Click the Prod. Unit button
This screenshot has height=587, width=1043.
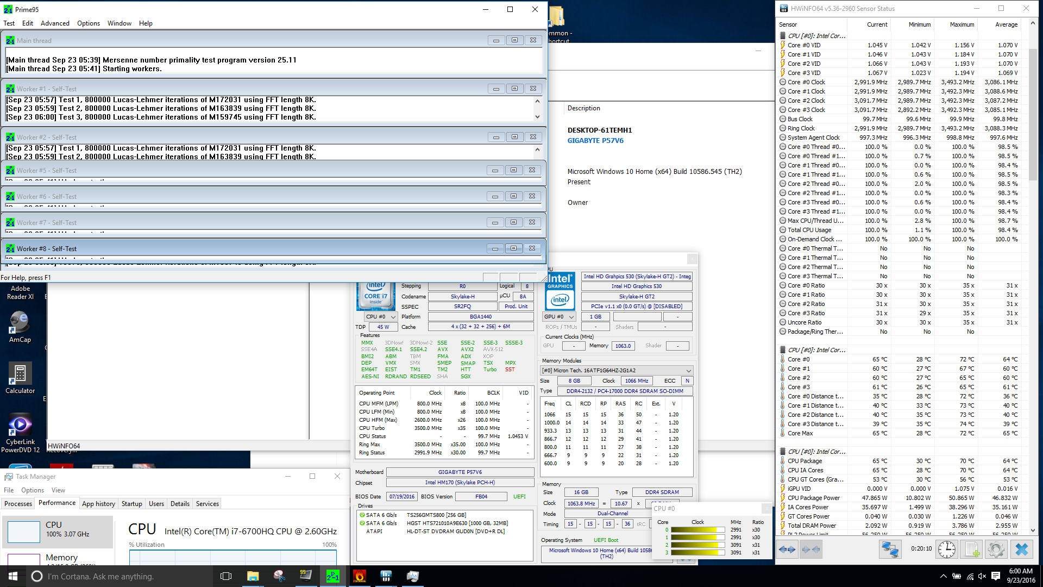point(516,307)
